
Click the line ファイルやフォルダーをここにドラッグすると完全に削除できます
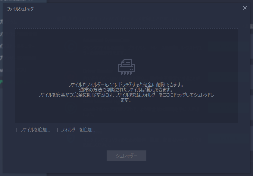point(126,85)
